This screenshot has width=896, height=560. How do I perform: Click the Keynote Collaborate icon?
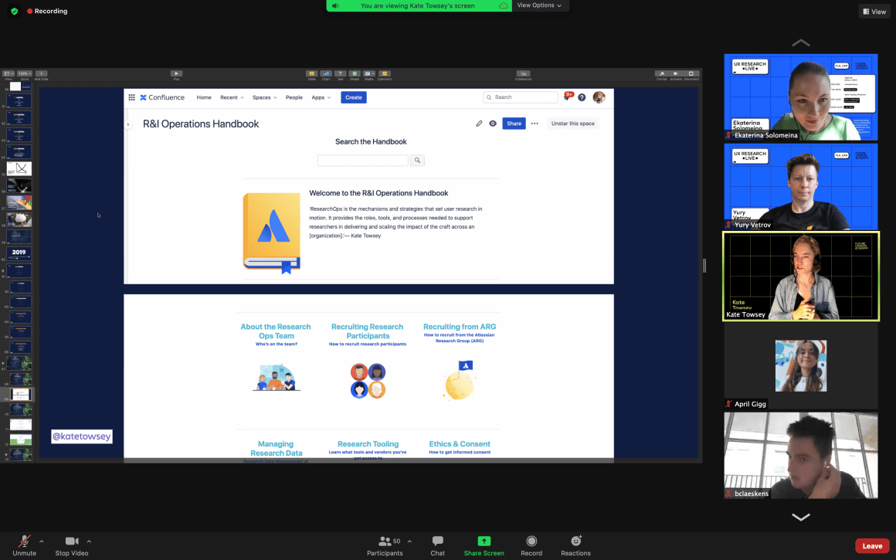[523, 73]
